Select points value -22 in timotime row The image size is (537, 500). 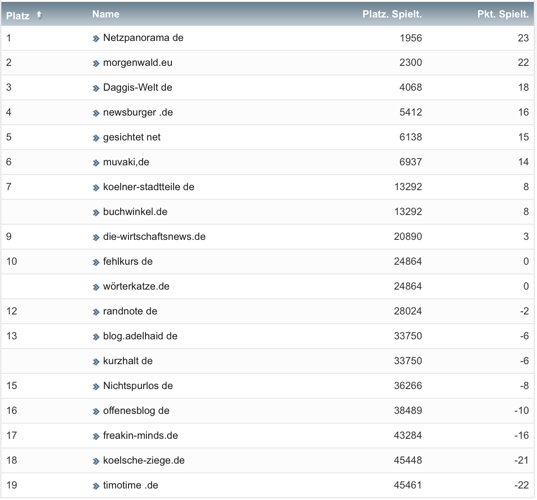coord(522,485)
